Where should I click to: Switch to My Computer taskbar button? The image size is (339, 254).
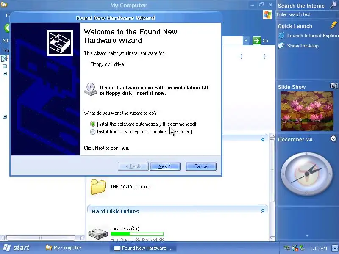click(64, 248)
